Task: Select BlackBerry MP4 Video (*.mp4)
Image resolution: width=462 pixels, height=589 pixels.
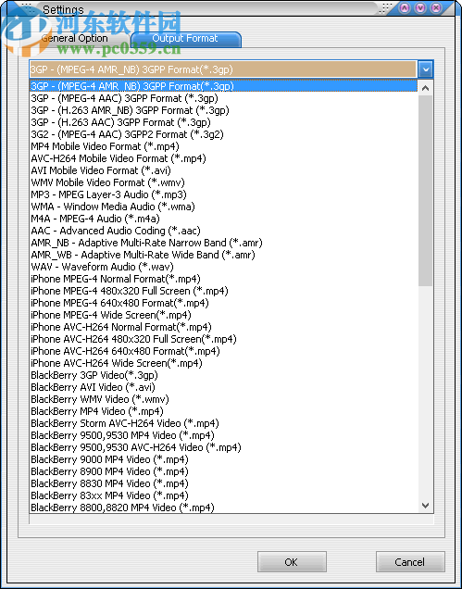Action: 223,411
